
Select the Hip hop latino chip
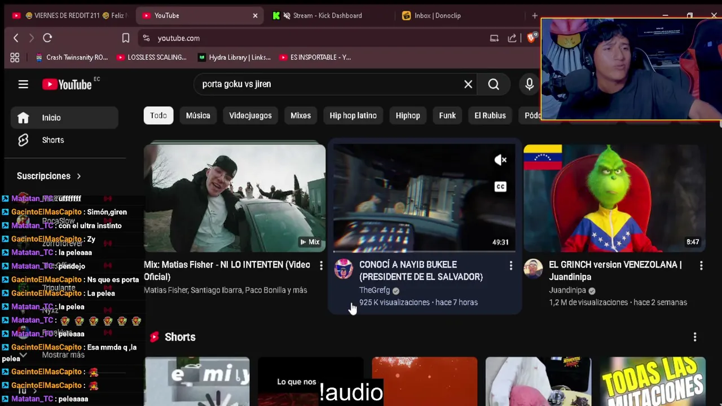pos(353,116)
